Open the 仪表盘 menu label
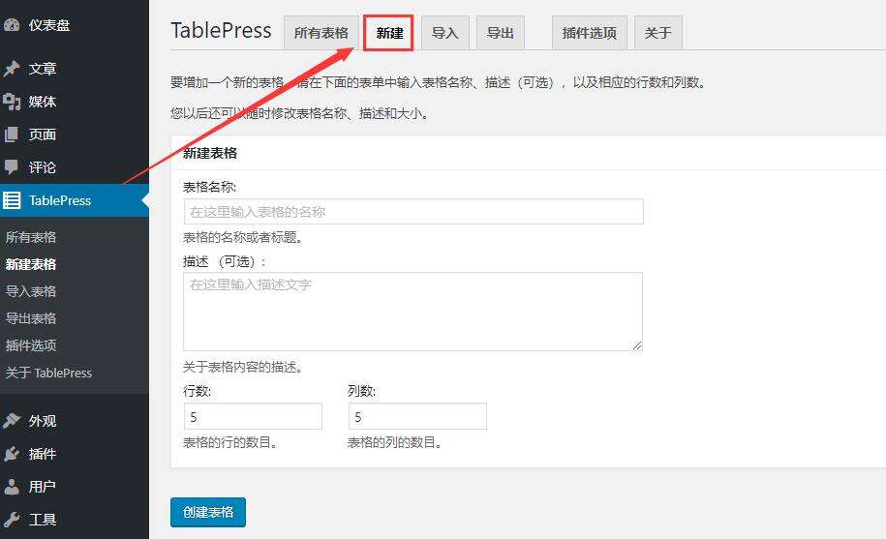886x539 pixels. [x=49, y=25]
